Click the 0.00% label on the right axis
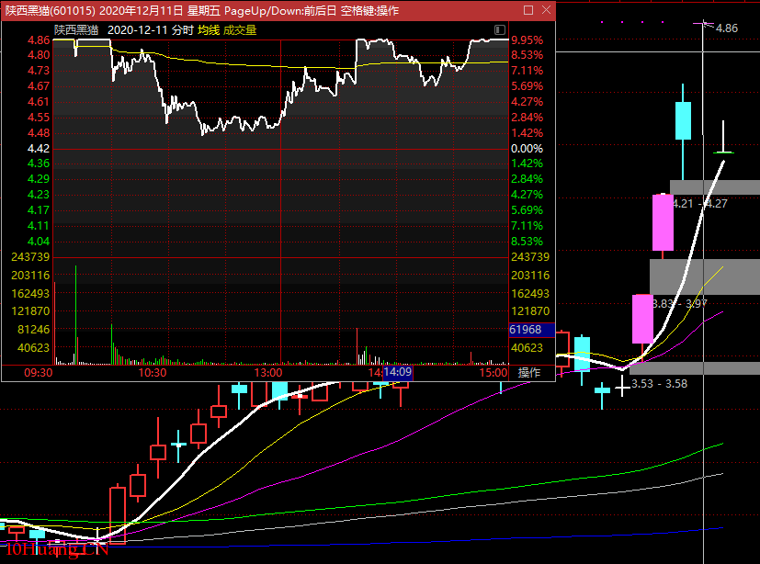Viewport: 760px width, 564px height. (x=527, y=148)
